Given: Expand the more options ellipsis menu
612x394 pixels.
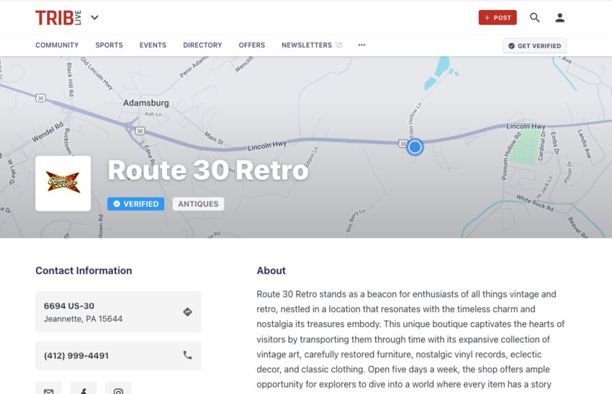Looking at the screenshot, I should (362, 45).
